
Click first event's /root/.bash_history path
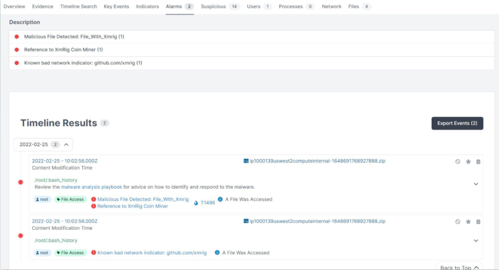click(x=56, y=180)
